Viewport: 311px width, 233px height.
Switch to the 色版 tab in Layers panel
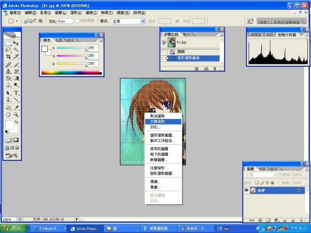262,169
